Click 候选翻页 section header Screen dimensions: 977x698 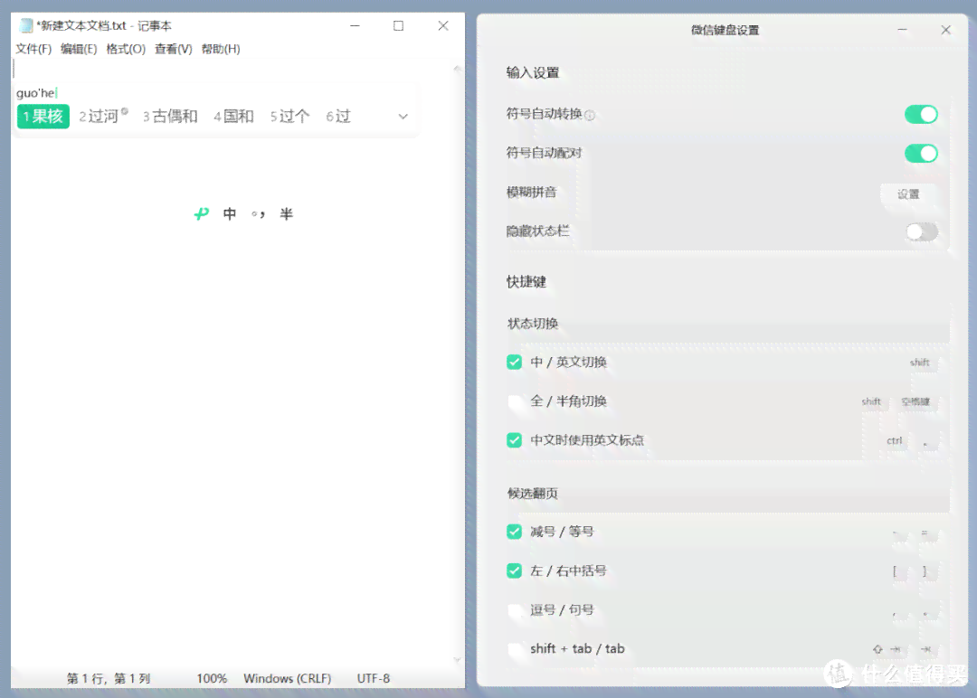533,494
